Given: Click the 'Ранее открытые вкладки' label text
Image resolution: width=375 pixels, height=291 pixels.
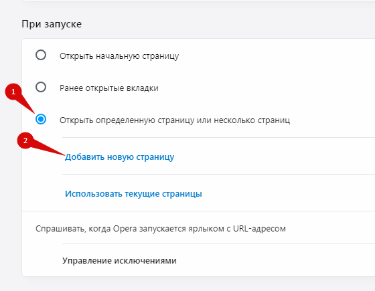Looking at the screenshot, I should [x=108, y=88].
